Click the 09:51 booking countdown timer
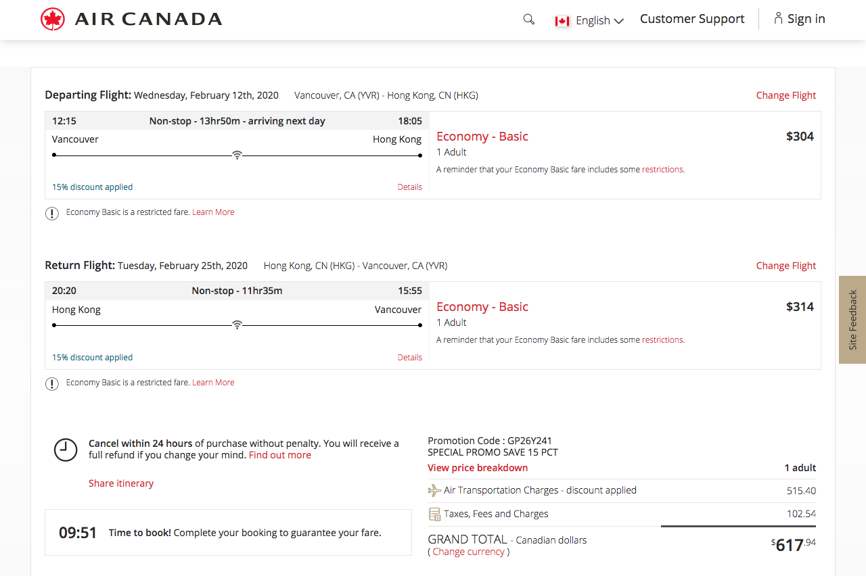 click(78, 533)
